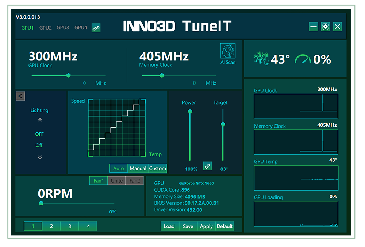Click the Apply button
The height and width of the screenshot is (247, 365).
[x=206, y=226]
